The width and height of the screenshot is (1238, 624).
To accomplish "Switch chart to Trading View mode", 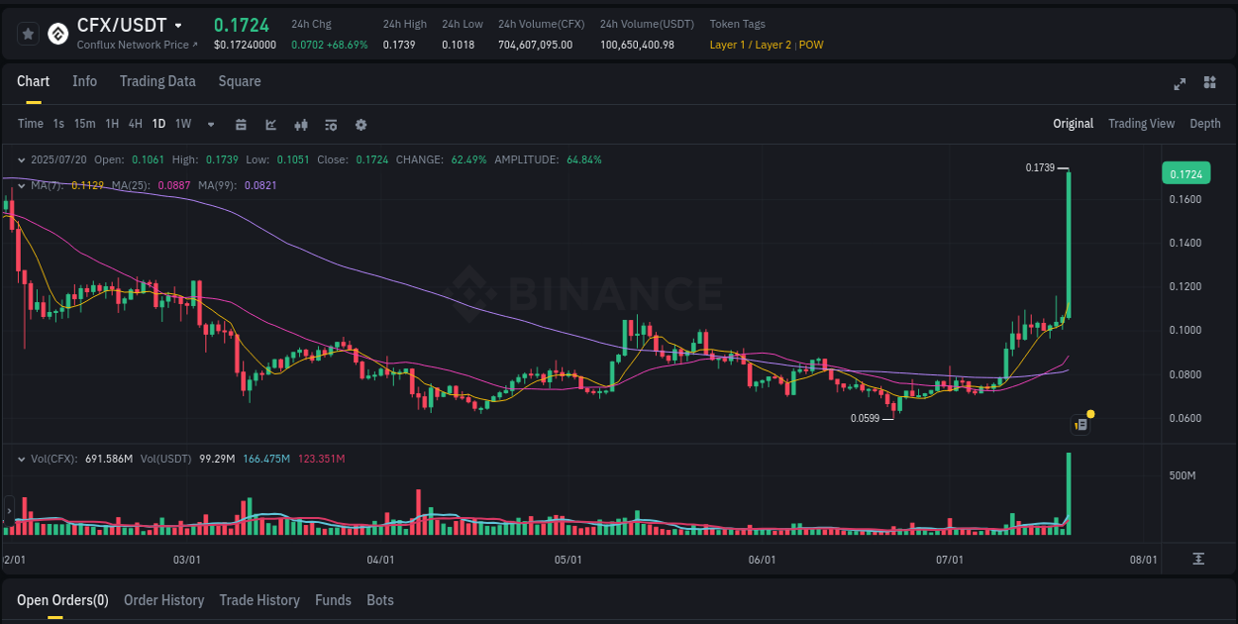I will tap(1141, 124).
